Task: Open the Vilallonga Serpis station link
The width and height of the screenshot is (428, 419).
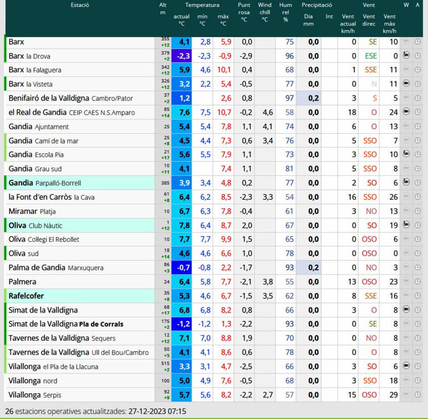Action: pyautogui.click(x=35, y=395)
